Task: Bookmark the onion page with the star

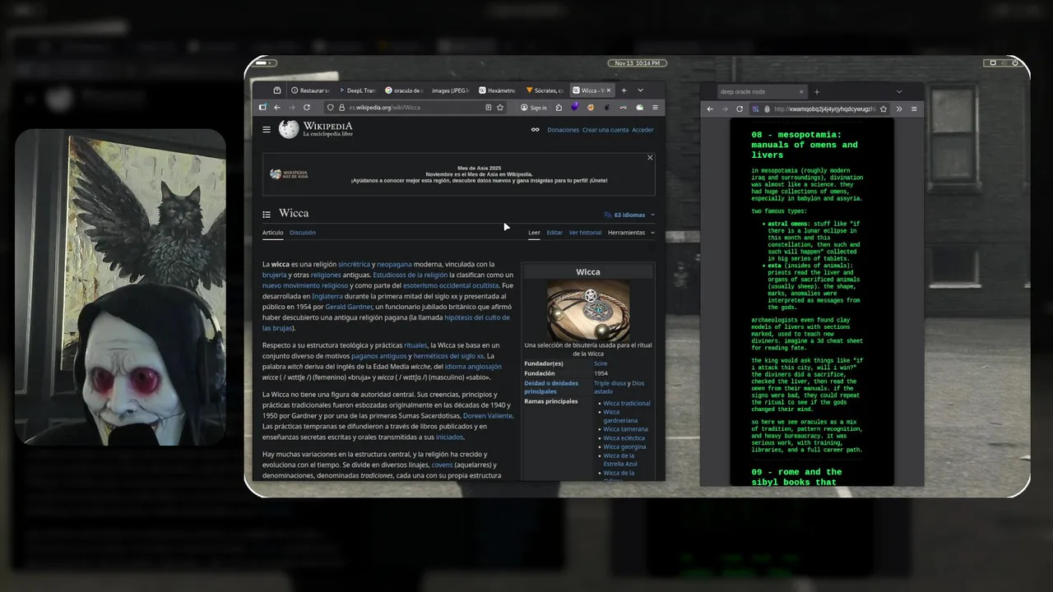Action: click(884, 109)
